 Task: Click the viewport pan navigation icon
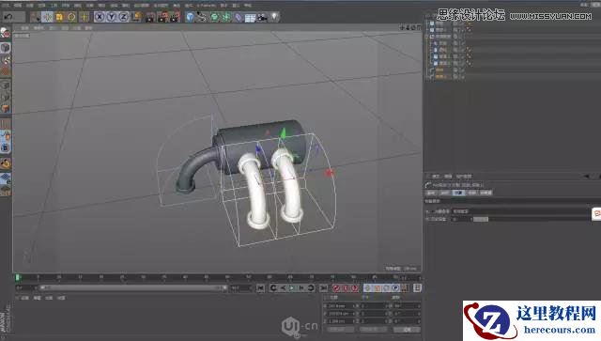click(x=402, y=27)
